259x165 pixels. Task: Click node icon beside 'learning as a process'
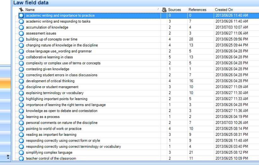21,117
